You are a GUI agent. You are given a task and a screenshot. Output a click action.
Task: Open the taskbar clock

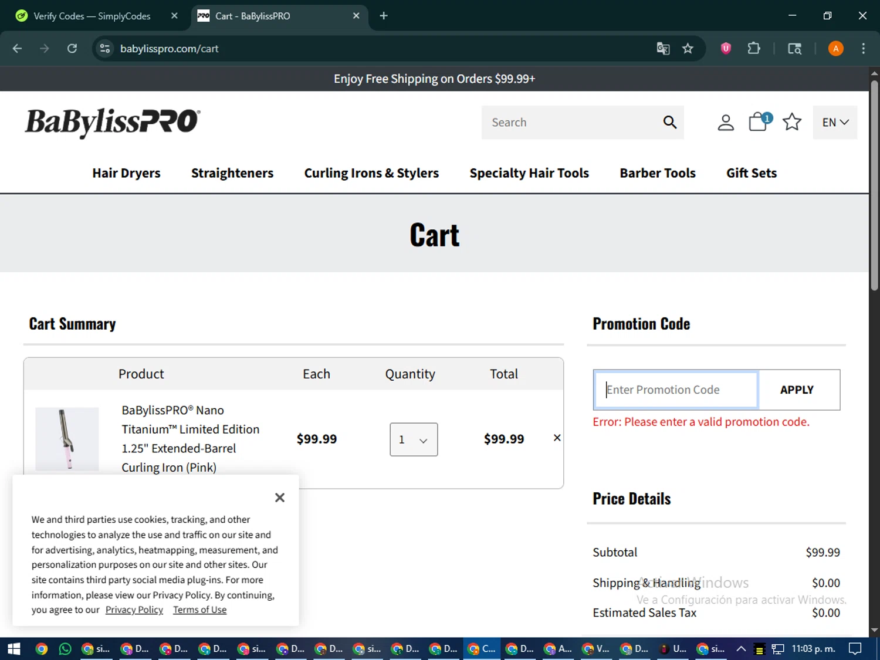click(x=813, y=649)
